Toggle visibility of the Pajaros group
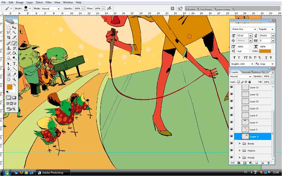 [231, 151]
